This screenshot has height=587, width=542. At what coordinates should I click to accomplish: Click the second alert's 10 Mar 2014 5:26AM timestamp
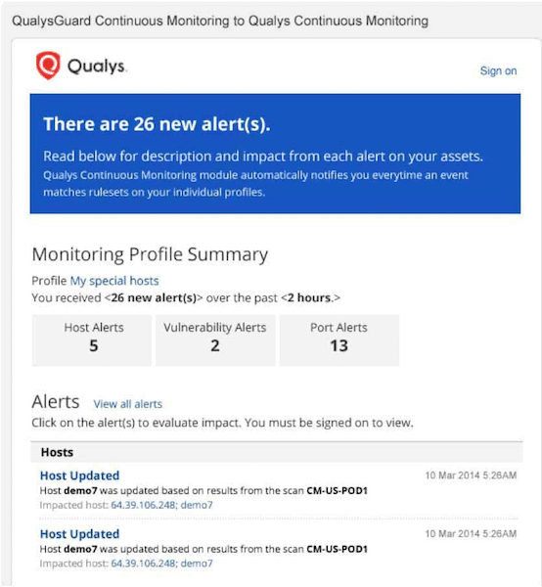point(471,534)
